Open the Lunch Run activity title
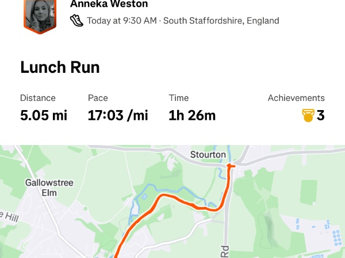 (60, 67)
